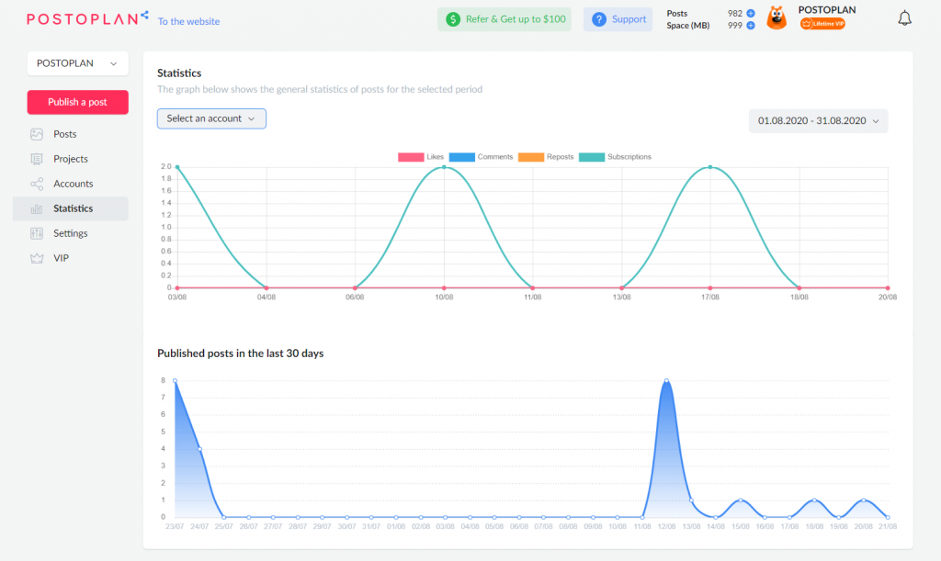Screen dimensions: 941x561
Task: Click the notification bell icon
Action: [x=904, y=18]
